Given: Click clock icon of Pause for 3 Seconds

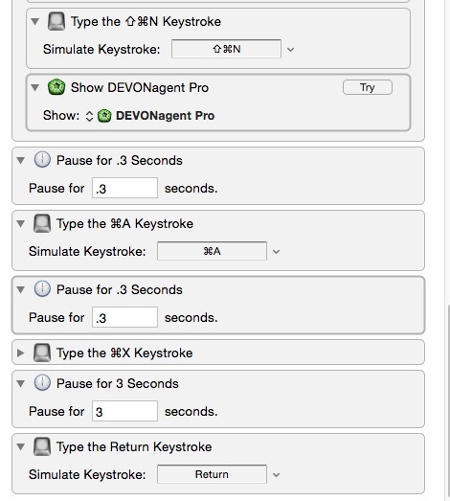Looking at the screenshot, I should click(x=42, y=383).
